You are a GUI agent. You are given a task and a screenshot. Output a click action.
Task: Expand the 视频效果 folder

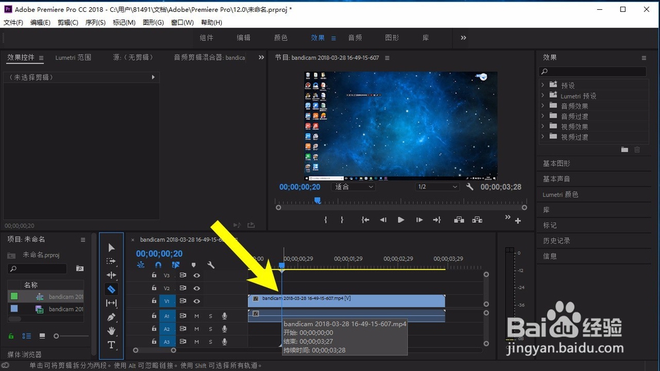pos(543,127)
